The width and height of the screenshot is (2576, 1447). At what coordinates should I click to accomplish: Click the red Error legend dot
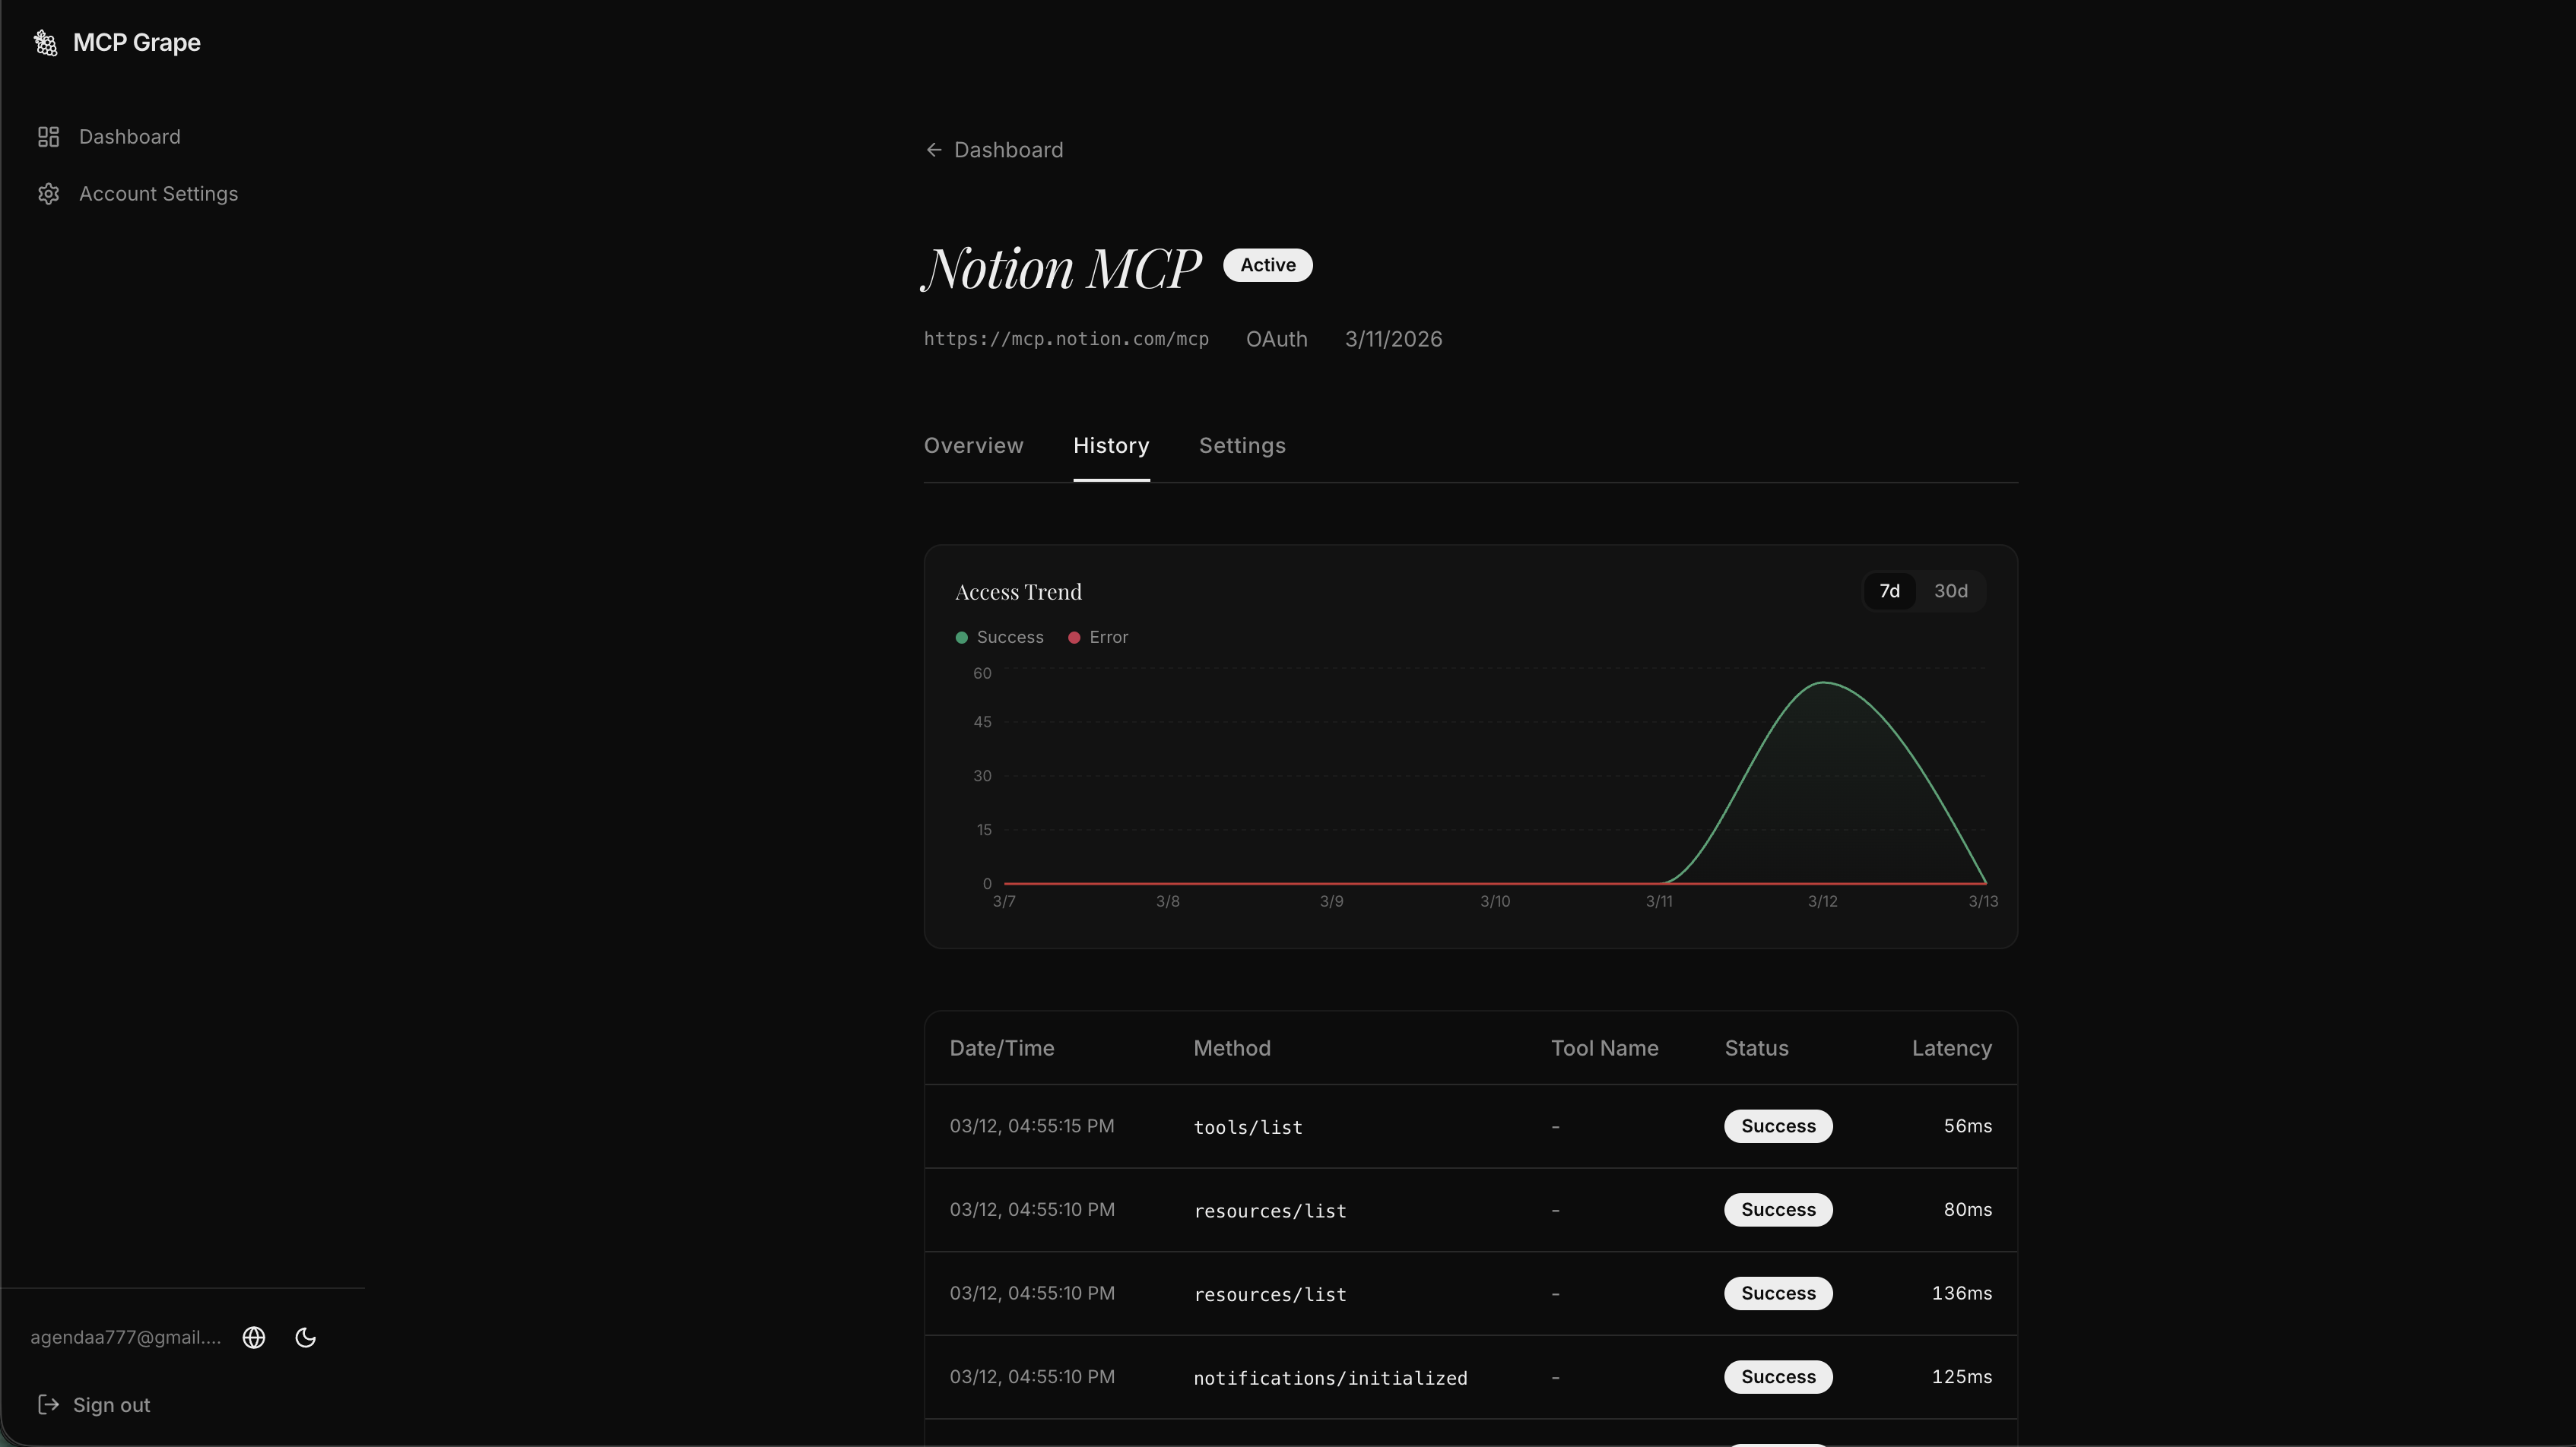tap(1074, 638)
